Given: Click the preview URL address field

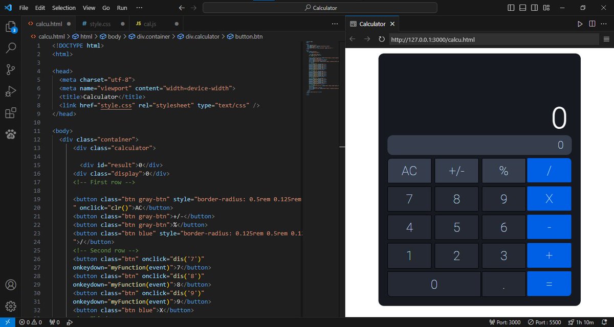Looking at the screenshot, I should click(493, 39).
